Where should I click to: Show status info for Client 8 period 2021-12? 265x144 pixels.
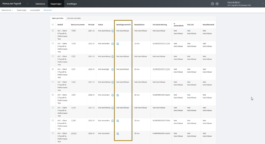(112, 31)
